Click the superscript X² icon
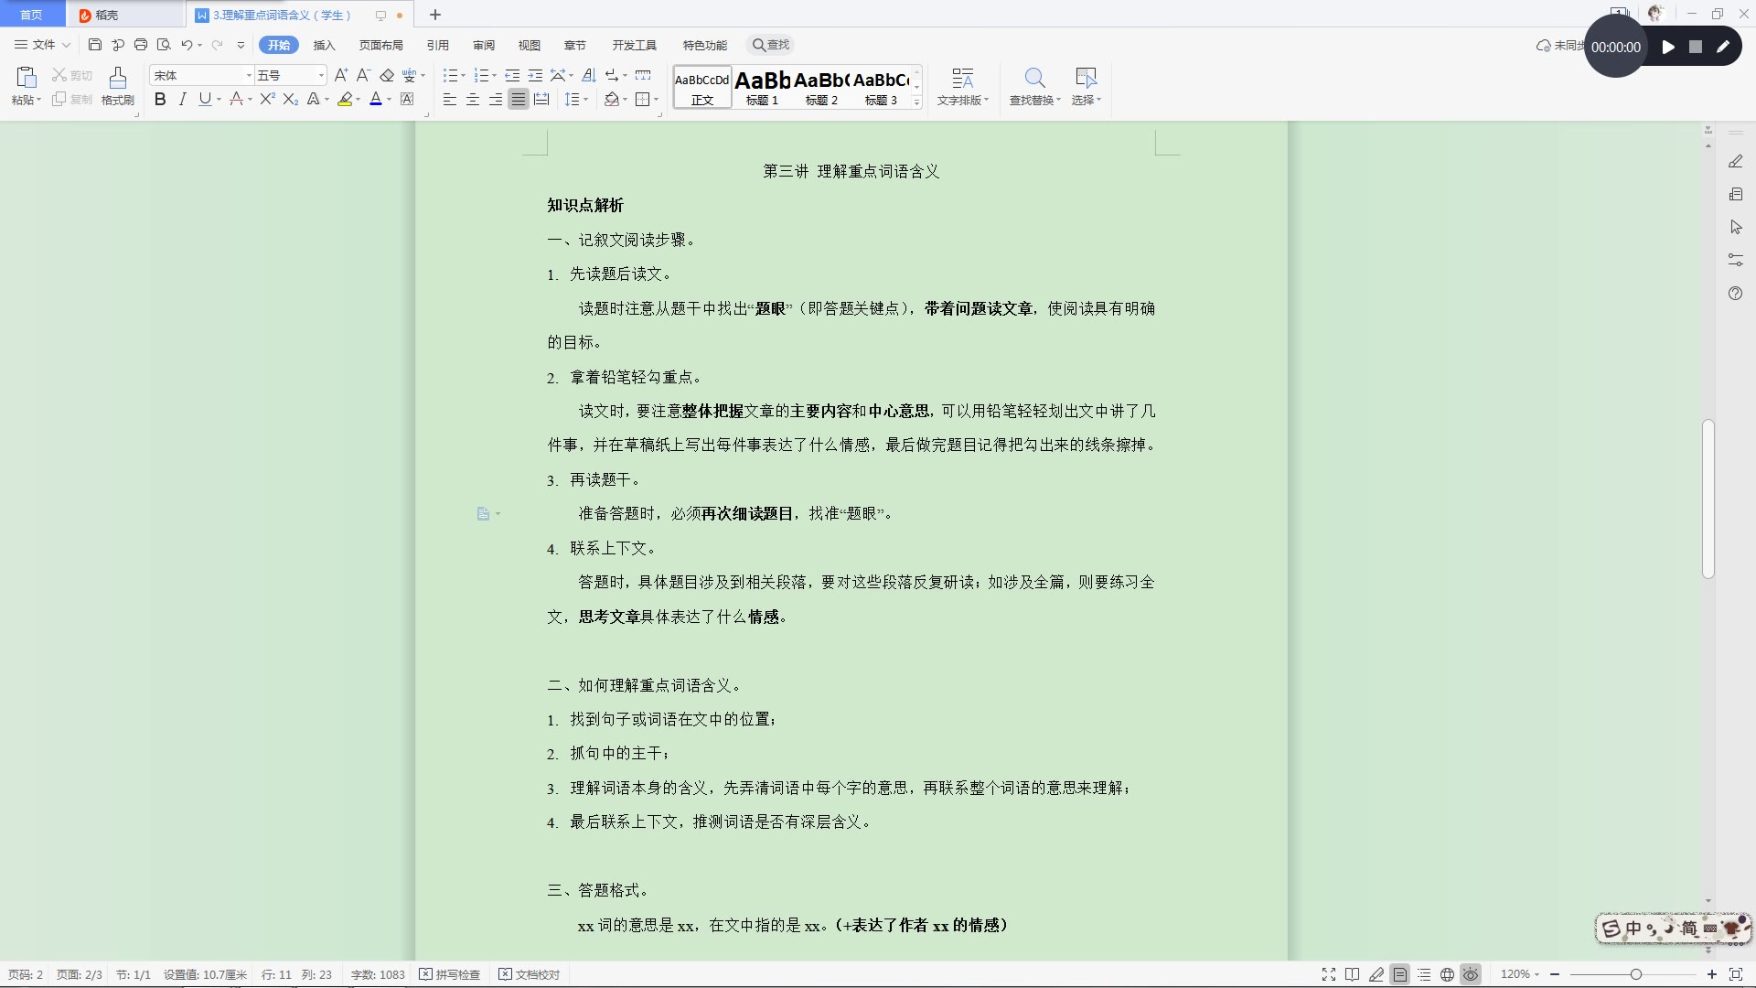Screen dimensions: 1756x988 pos(267,100)
